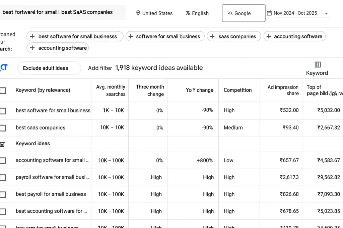Click the blue icon left of Exclude adult ideas
This screenshot has width=343, height=228.
pos(4,67)
